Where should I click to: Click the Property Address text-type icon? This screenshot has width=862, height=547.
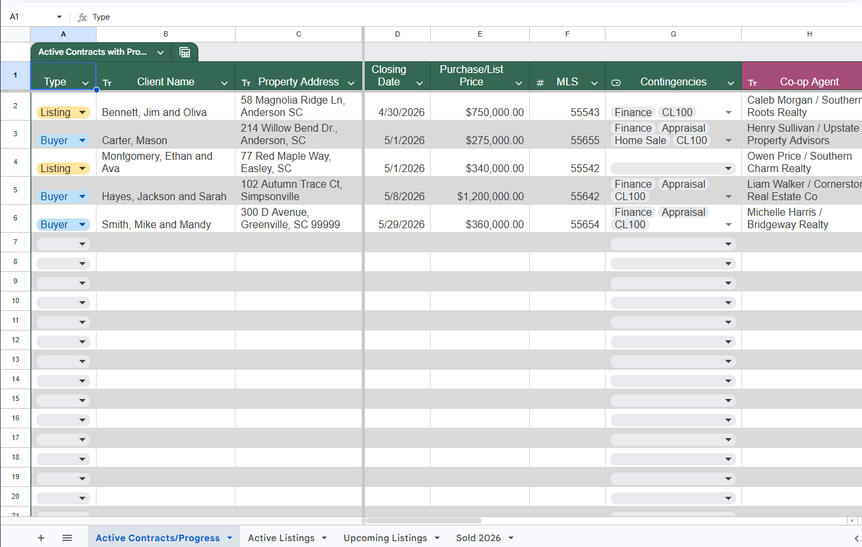(x=246, y=83)
